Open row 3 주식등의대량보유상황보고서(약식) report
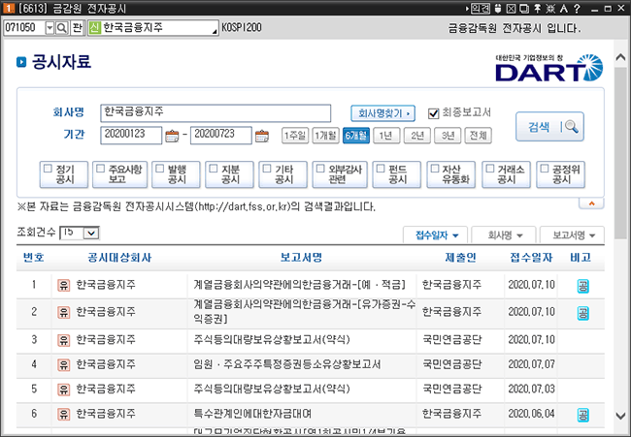 (x=272, y=340)
